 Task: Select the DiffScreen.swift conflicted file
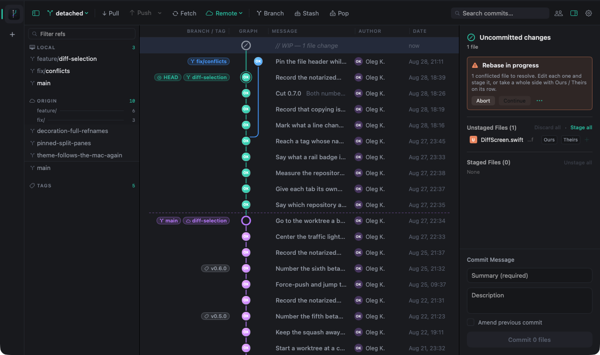pyautogui.click(x=502, y=140)
